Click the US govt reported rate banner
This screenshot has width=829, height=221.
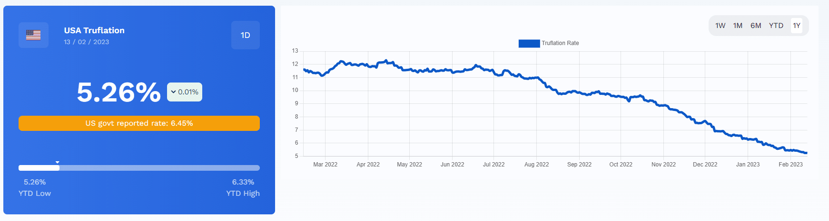pyautogui.click(x=139, y=123)
